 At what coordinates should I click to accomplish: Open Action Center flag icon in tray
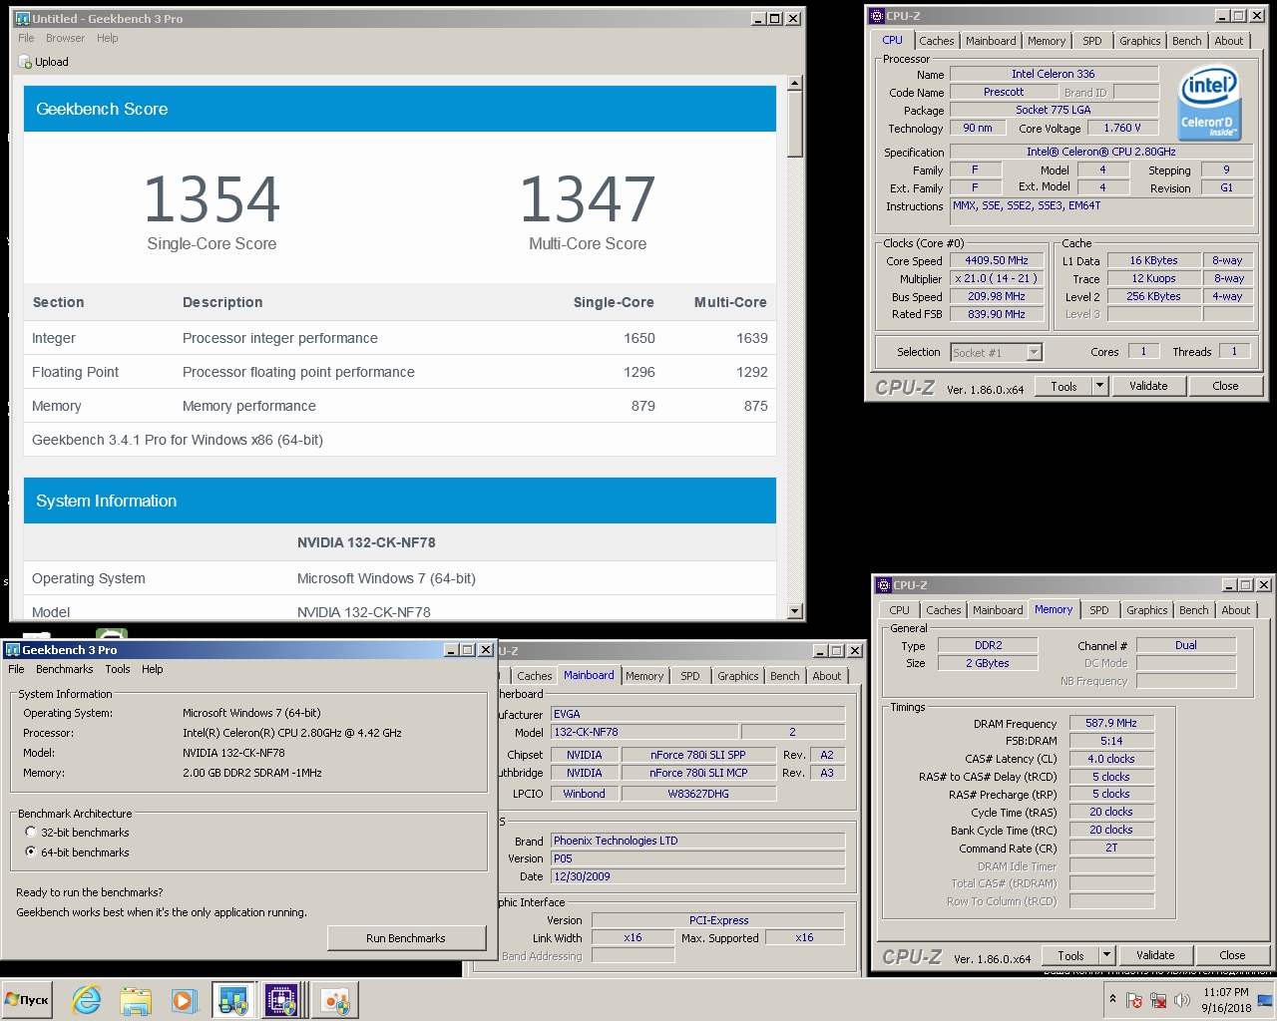pos(1134,1000)
